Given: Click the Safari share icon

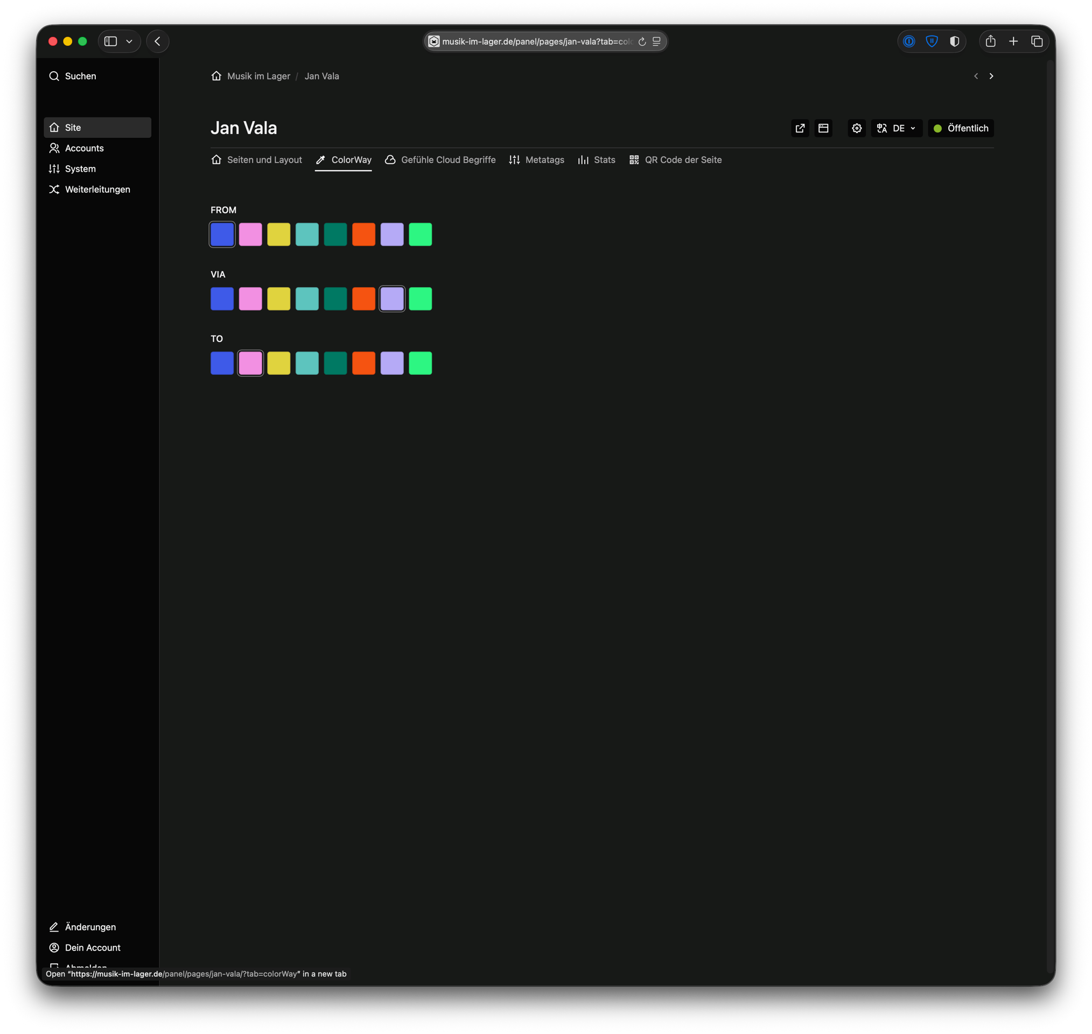Looking at the screenshot, I should 990,41.
